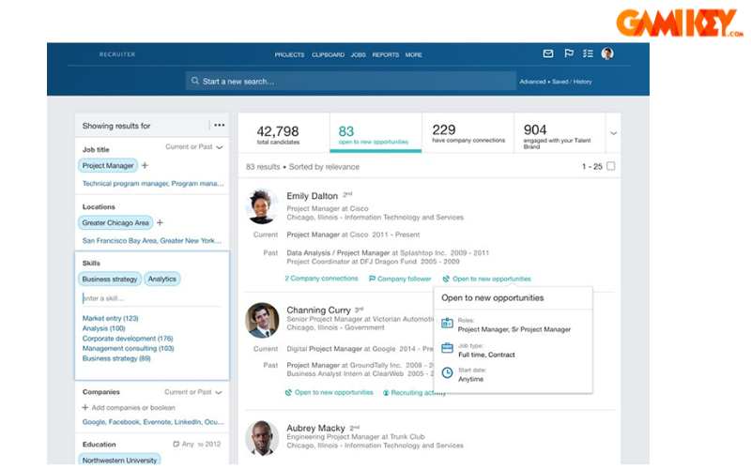Open the user profile avatar menu
Image resolution: width=751 pixels, height=469 pixels.
607,53
